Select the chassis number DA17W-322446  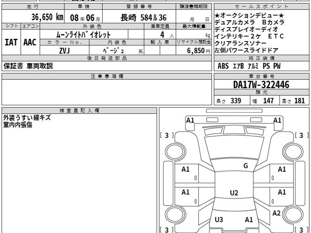(261, 84)
